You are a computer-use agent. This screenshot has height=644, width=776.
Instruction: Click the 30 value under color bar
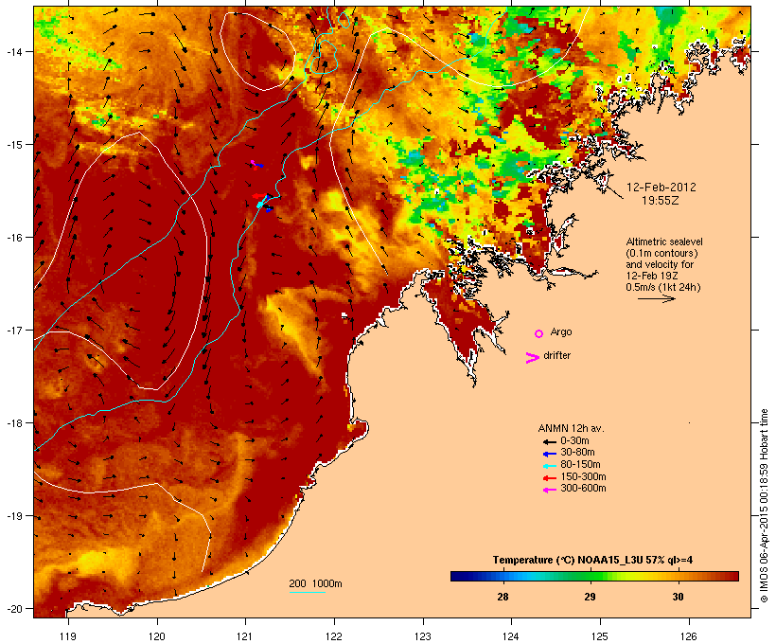(x=678, y=597)
